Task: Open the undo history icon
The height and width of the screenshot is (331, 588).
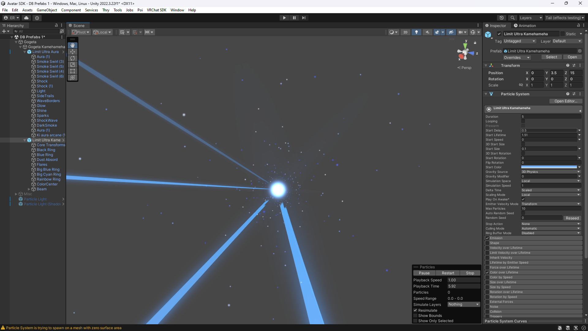Action: pyautogui.click(x=501, y=18)
